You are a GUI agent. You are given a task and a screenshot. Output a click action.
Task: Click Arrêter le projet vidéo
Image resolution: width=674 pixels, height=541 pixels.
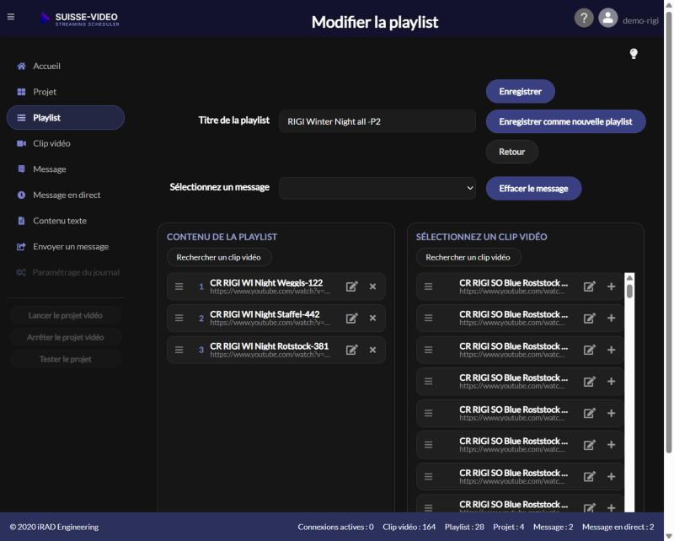(66, 338)
